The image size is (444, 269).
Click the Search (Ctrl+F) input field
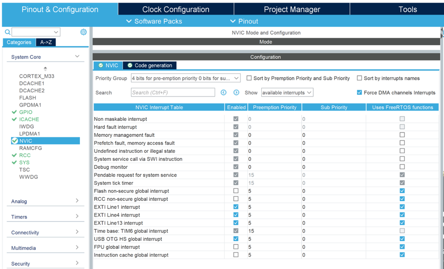click(173, 92)
